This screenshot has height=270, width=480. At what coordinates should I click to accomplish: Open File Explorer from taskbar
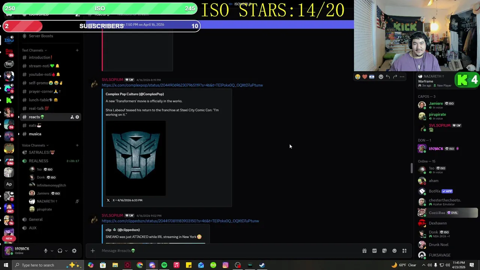coord(115,265)
